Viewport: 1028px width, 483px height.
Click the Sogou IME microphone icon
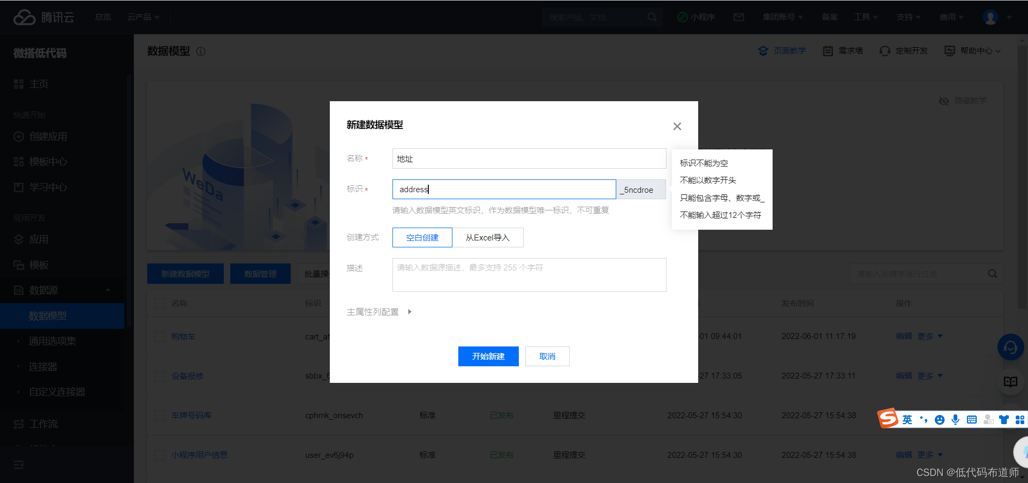[x=956, y=420]
